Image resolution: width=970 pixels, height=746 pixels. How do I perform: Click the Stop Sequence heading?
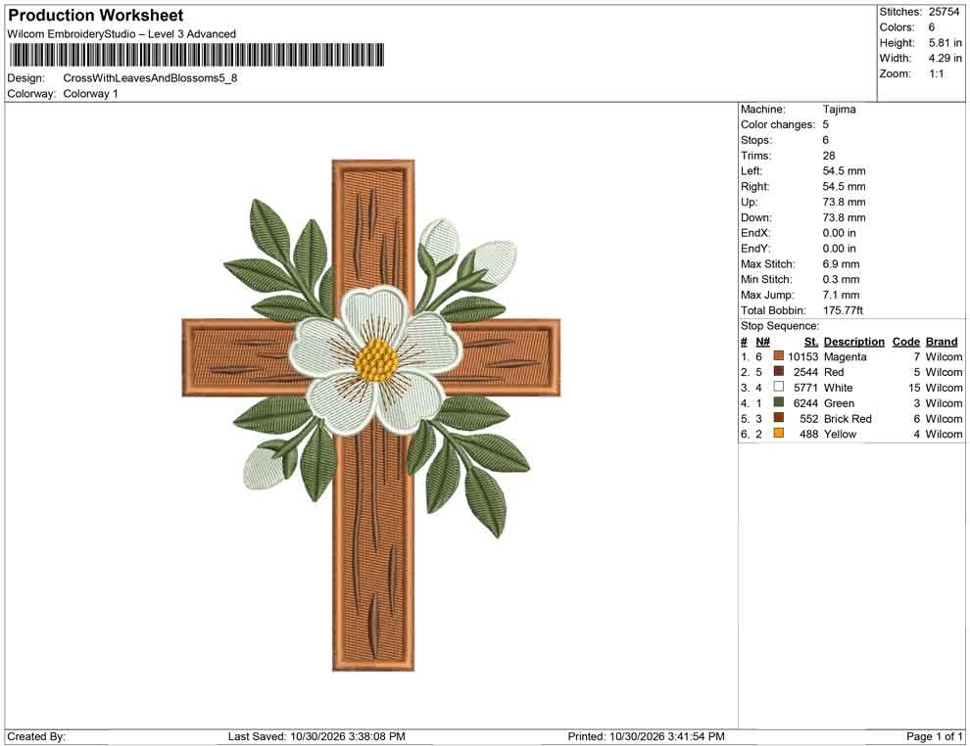780,326
